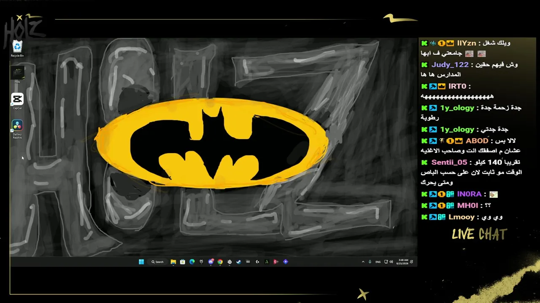540x303 pixels.
Task: Switch the ENG input language indicator
Action: [378, 262]
